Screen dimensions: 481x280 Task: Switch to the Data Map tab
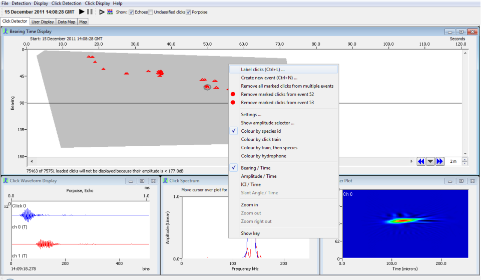[x=66, y=22]
